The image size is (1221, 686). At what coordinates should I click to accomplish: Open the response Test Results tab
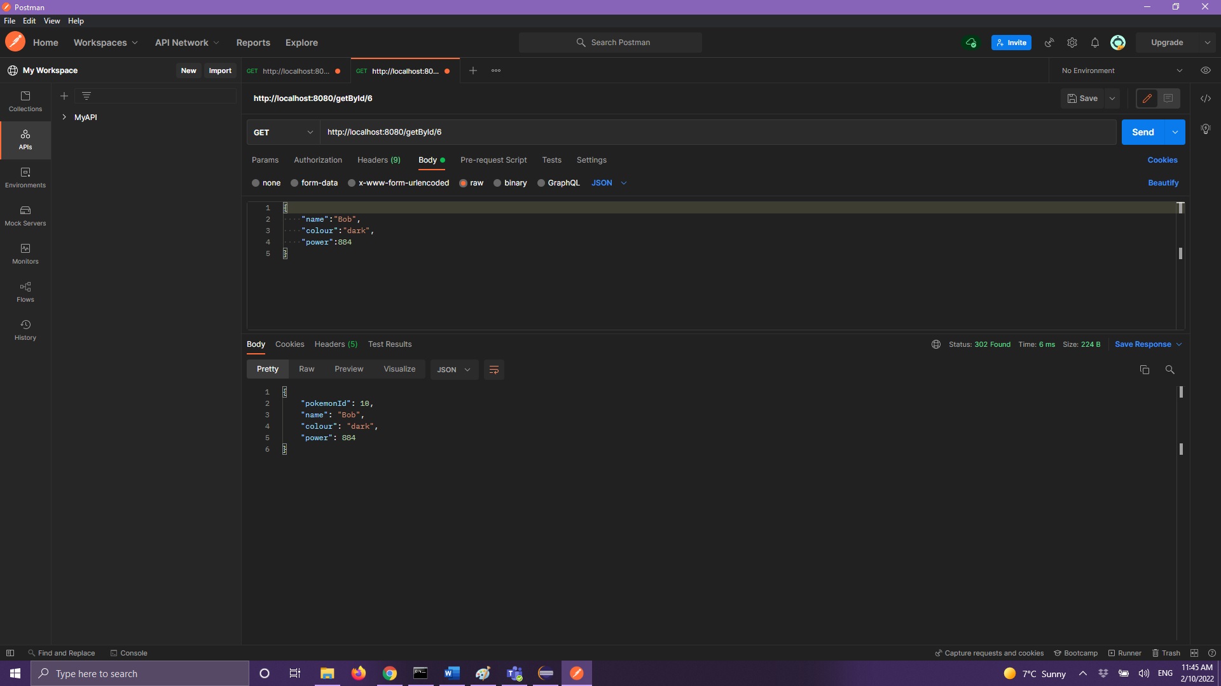(x=390, y=344)
